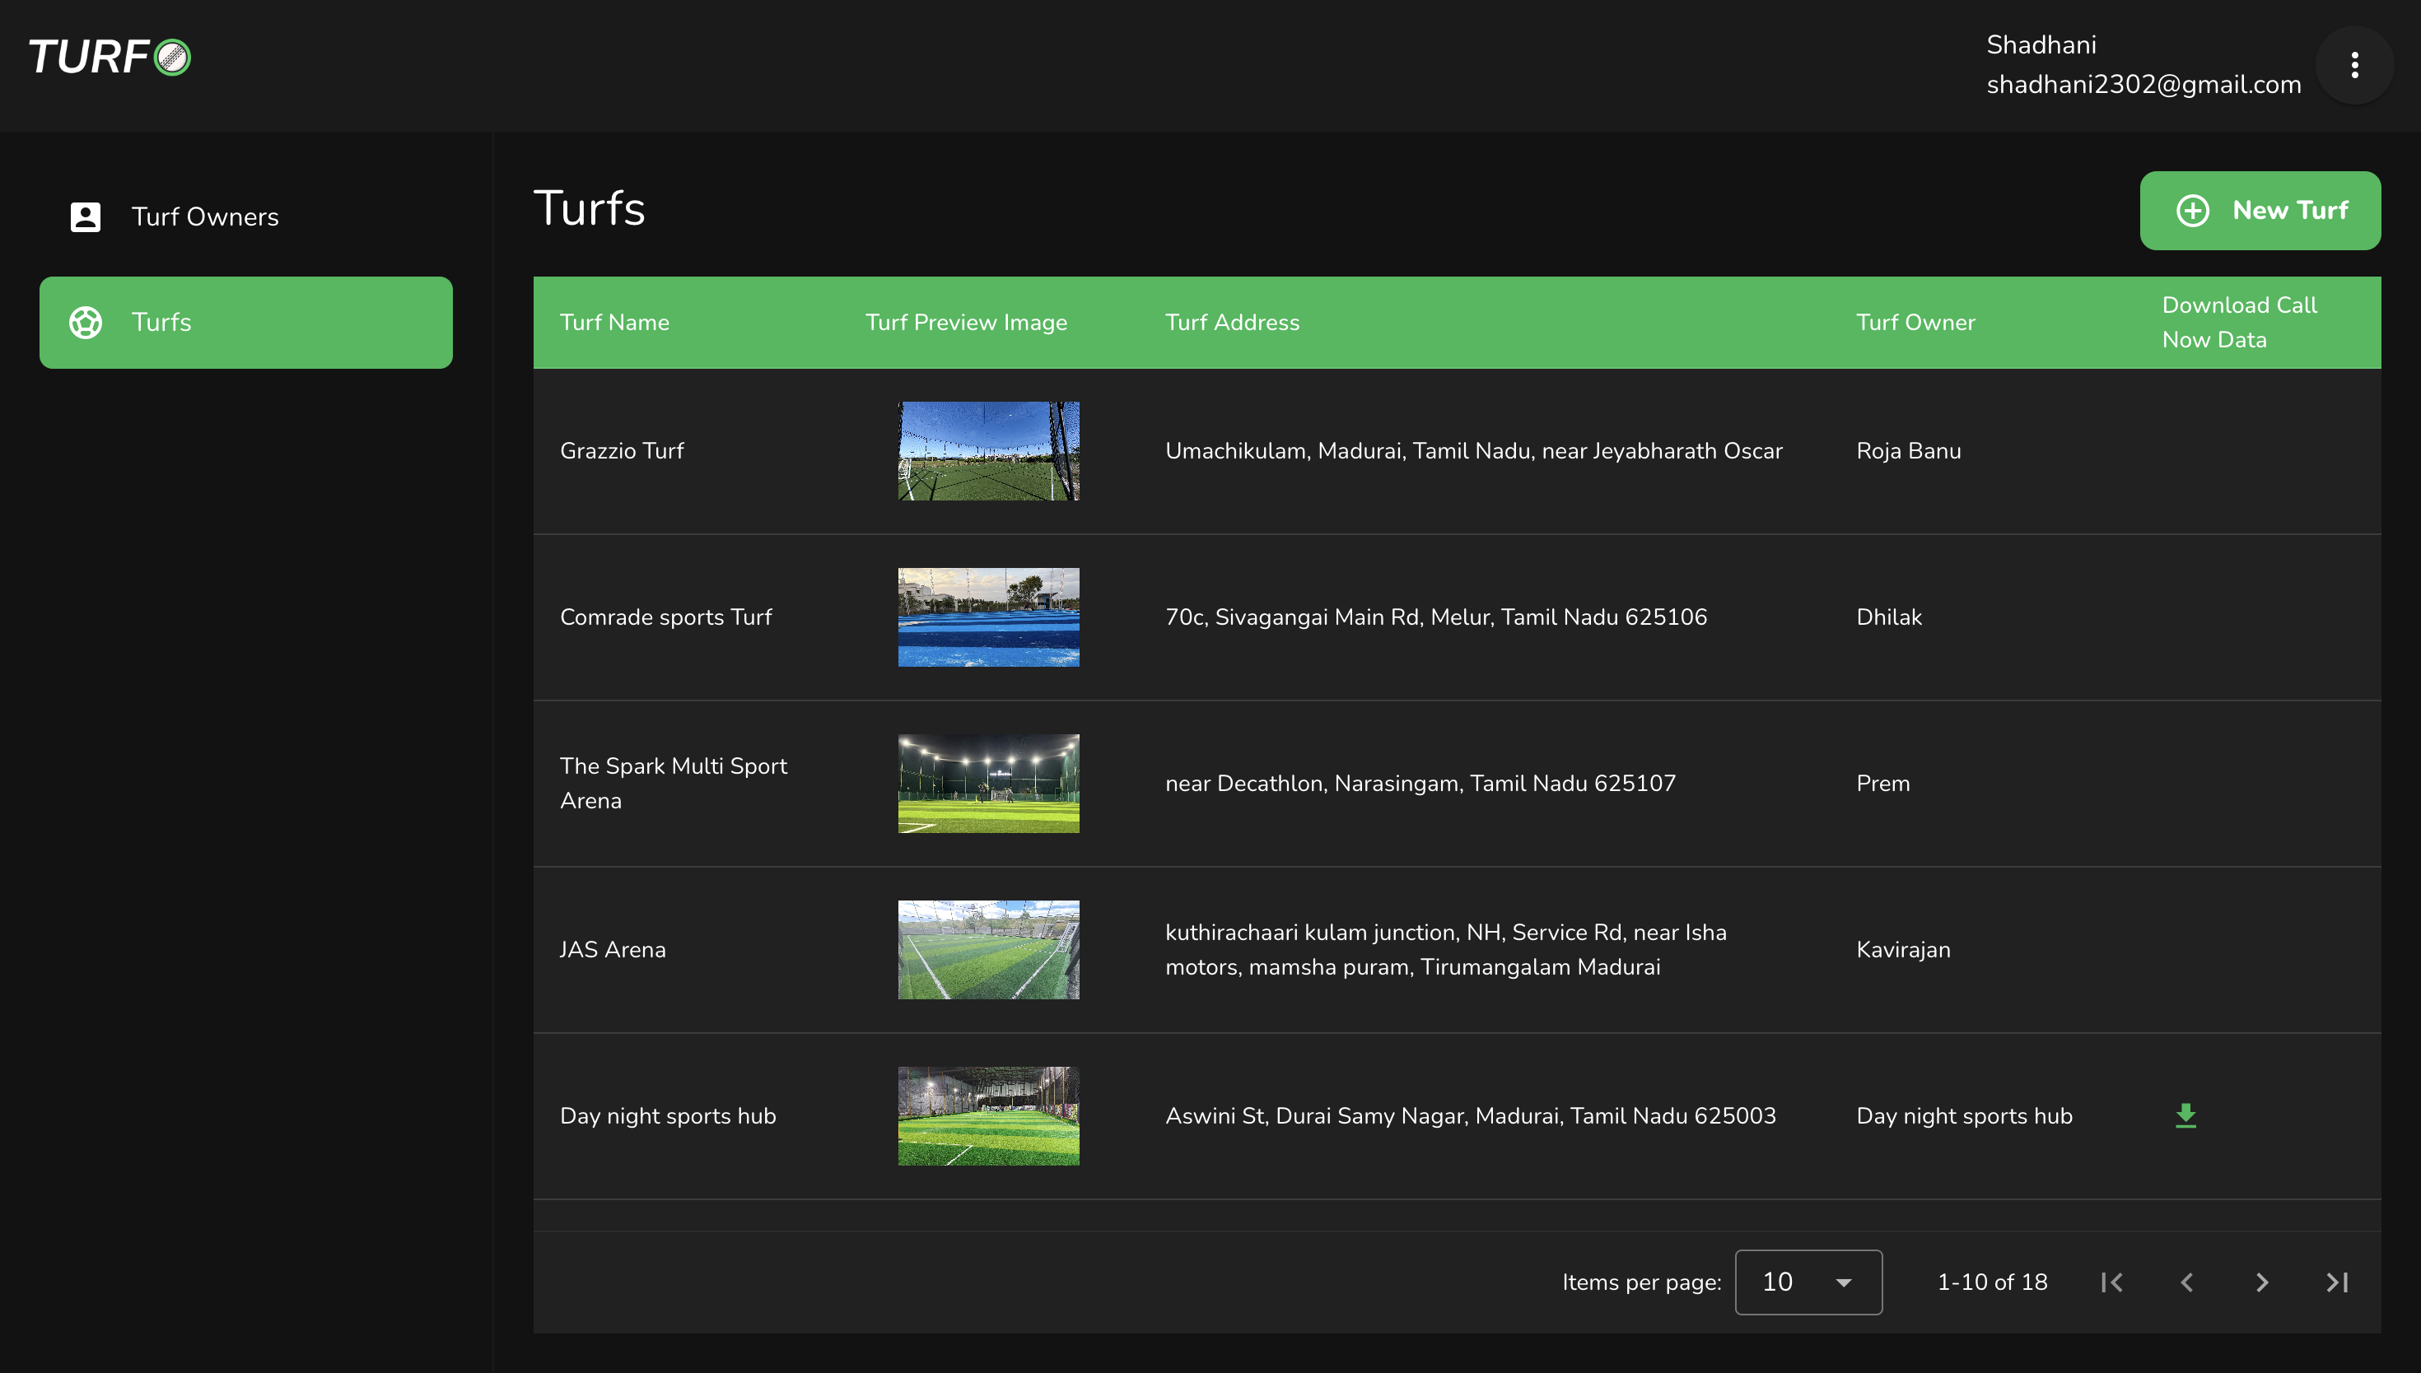2421x1373 pixels.
Task: Select The Spark Multi Sport Arena row
Action: [674, 783]
